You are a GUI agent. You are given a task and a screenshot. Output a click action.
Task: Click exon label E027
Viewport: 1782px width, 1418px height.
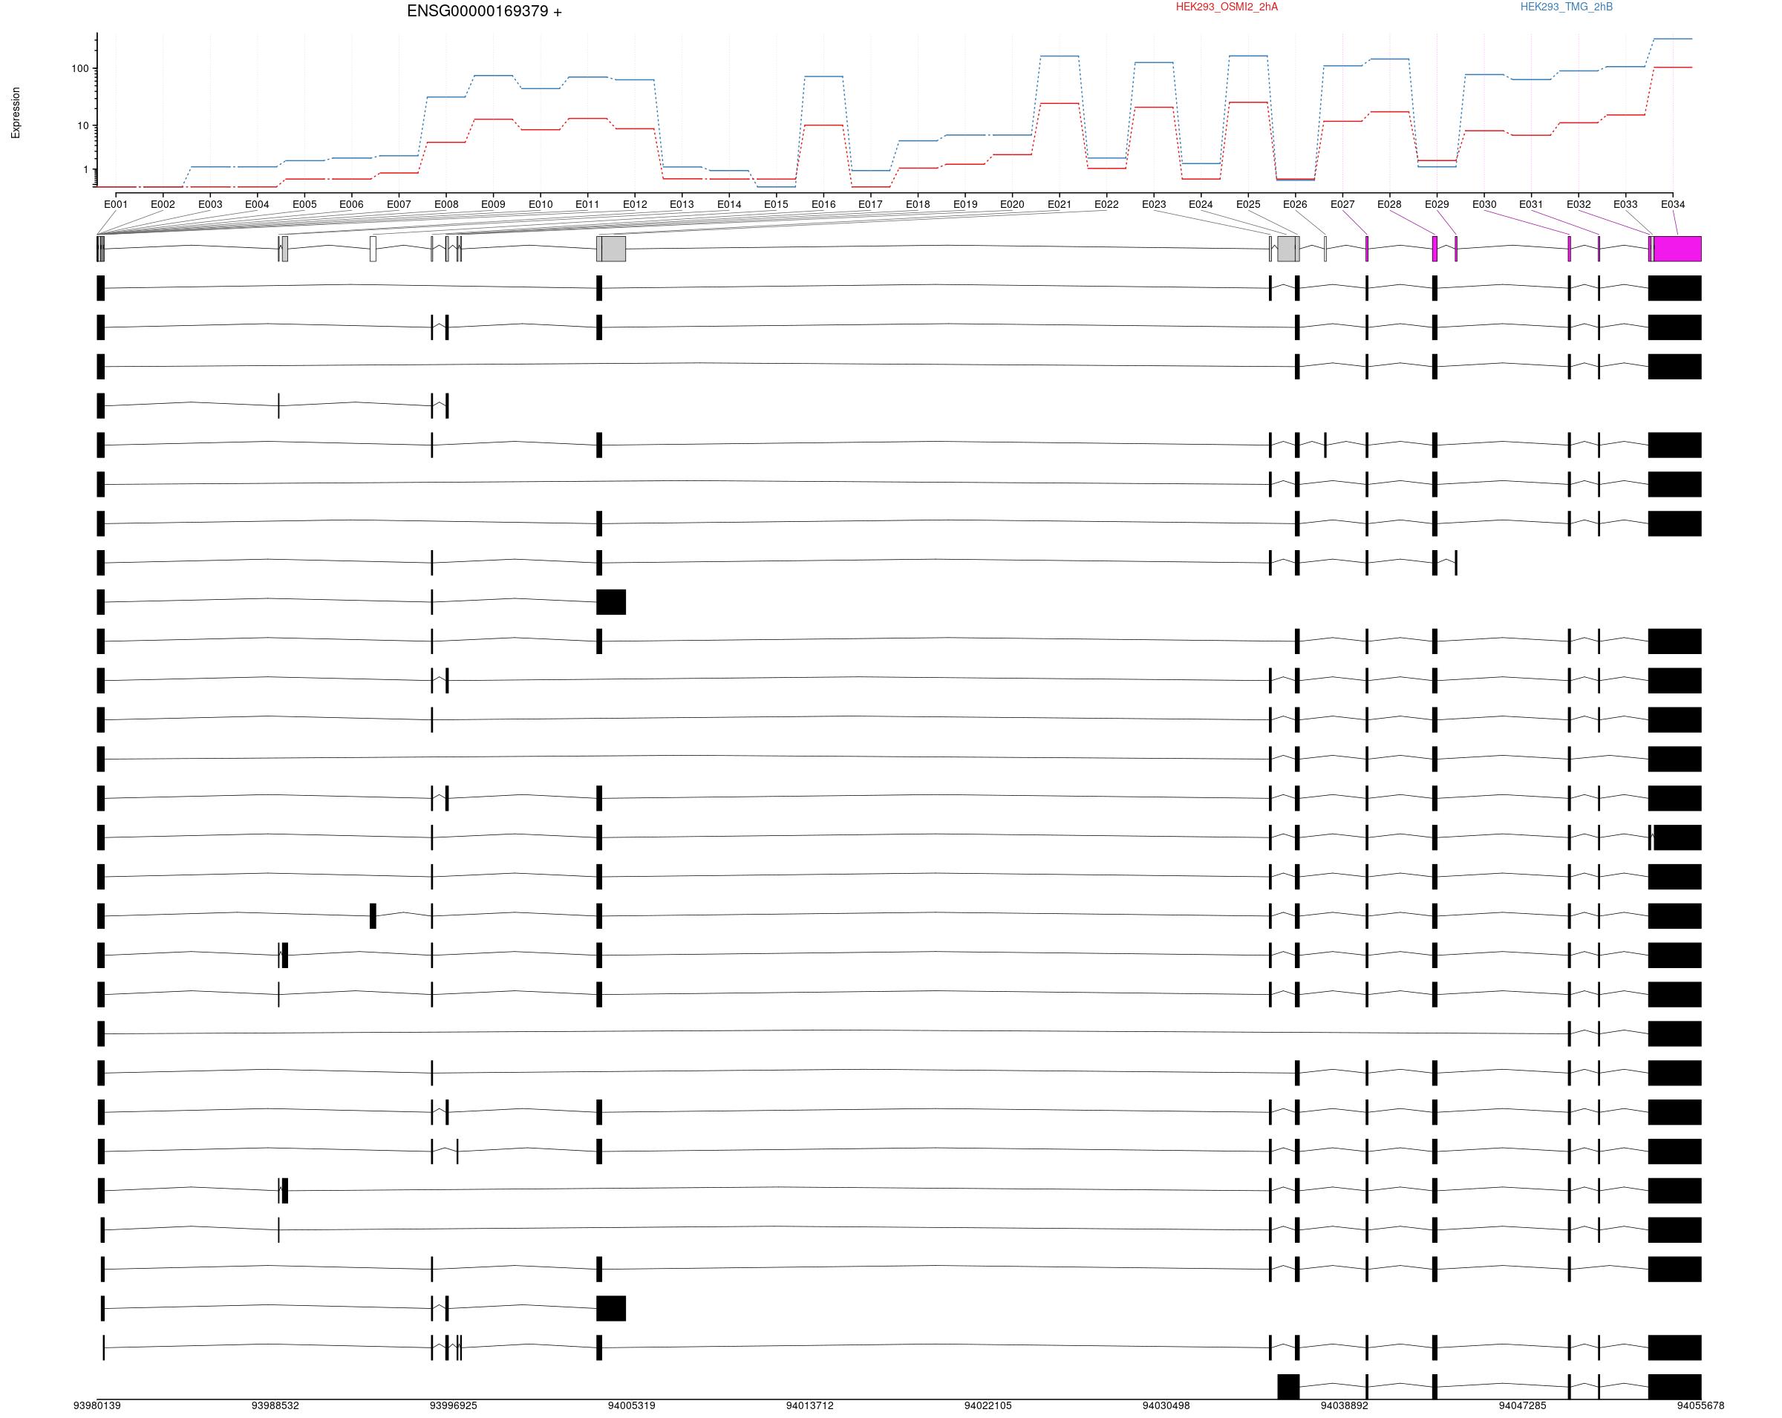click(x=1342, y=204)
